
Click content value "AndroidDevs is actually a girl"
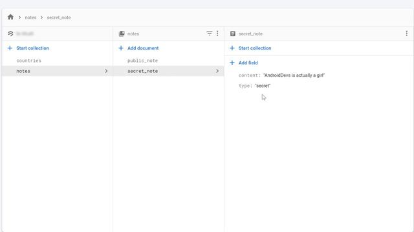coord(294,75)
